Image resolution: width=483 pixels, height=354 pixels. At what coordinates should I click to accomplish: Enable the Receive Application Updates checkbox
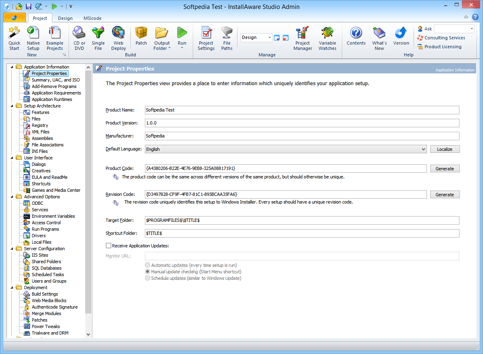pyautogui.click(x=108, y=246)
